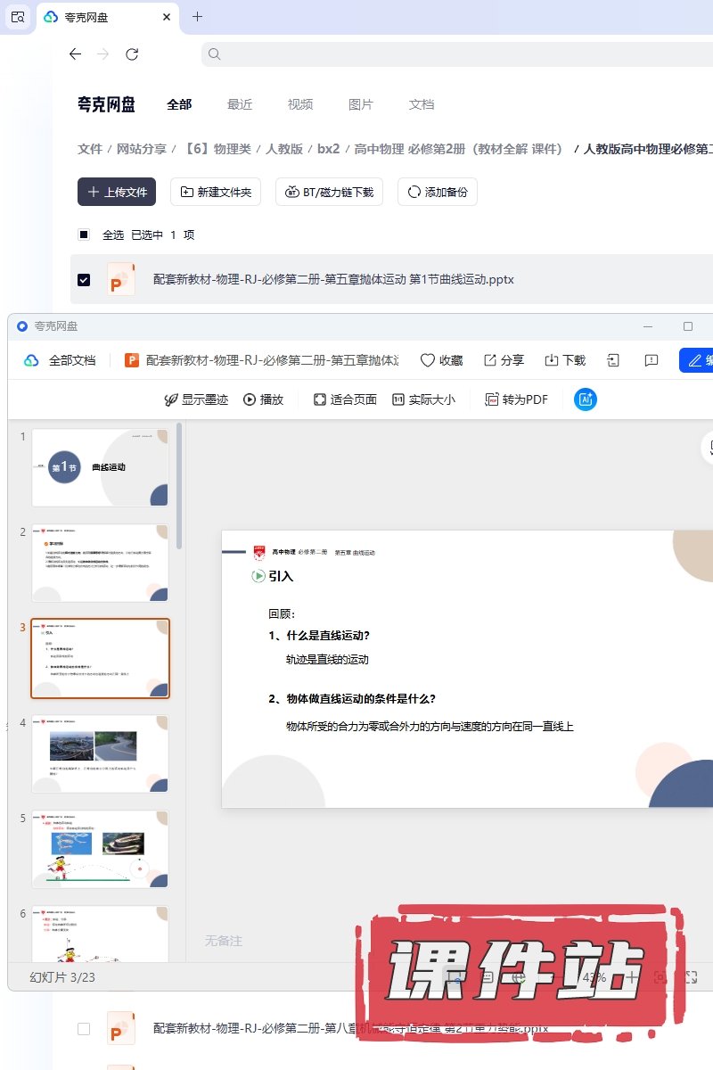Click the browser refresh icon
This screenshot has width=713, height=1070.
coord(132,54)
